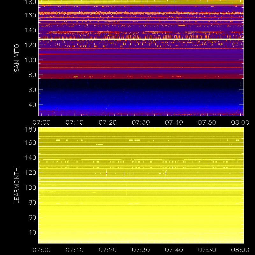
Task: Click 07:30 time label under the Learmonth plot
Action: [141, 250]
